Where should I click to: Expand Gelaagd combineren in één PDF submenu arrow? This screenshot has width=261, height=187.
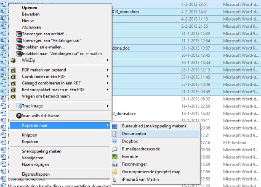[108, 83]
